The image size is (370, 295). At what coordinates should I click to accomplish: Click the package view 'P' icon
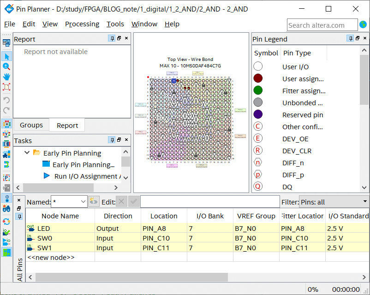tap(6, 178)
